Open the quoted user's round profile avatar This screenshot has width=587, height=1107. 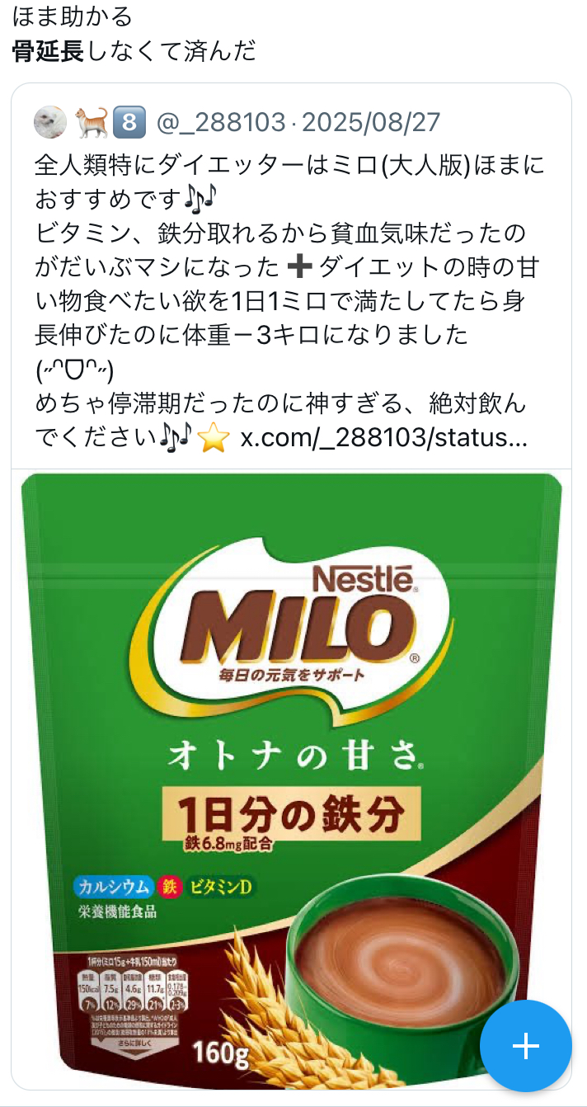[x=50, y=124]
